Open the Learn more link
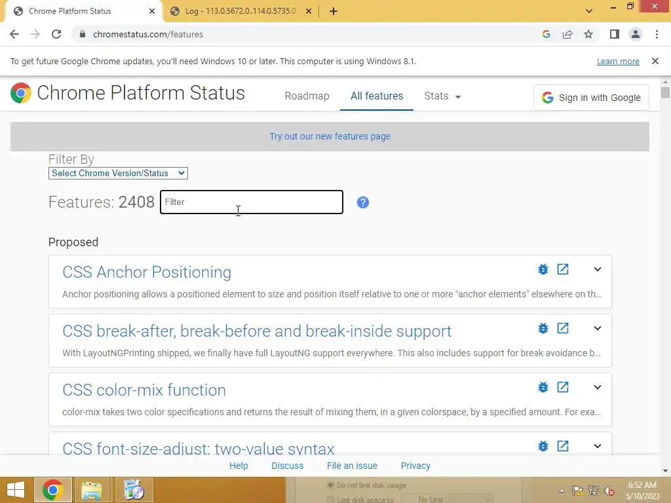671x503 pixels. point(618,61)
